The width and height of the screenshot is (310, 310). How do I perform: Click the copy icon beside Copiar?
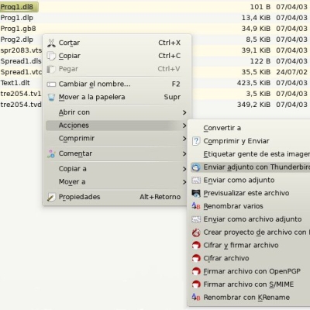click(51, 56)
